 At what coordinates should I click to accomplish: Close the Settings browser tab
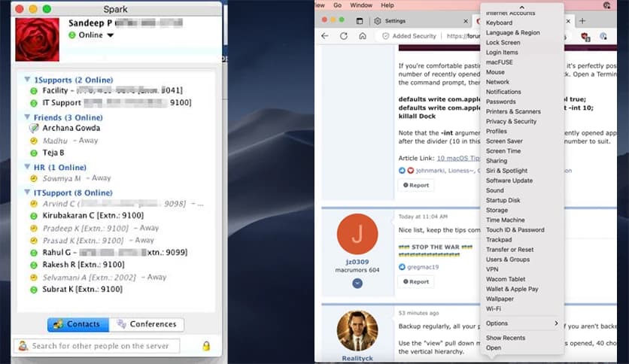click(x=466, y=21)
